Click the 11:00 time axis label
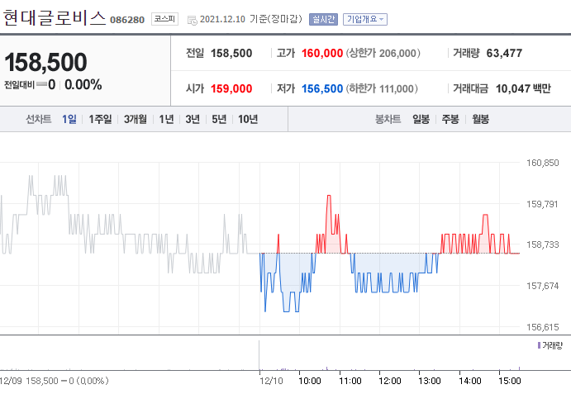The image size is (571, 394). [x=350, y=381]
